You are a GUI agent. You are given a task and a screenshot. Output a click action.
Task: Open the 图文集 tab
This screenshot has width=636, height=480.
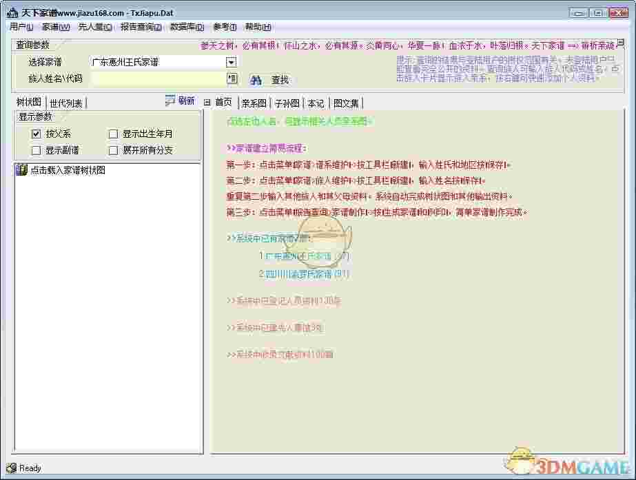[346, 103]
